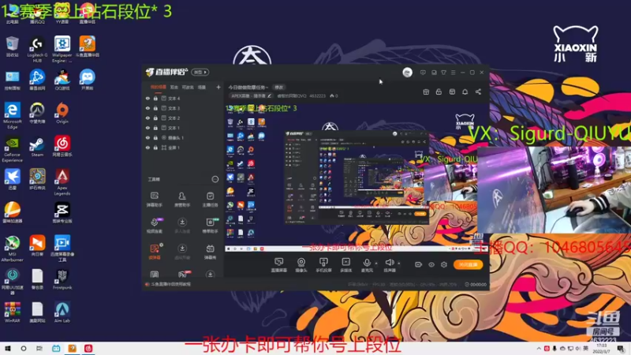Hide the 全屏 1 layer with eye icon
The width and height of the screenshot is (631, 355).
pos(147,148)
